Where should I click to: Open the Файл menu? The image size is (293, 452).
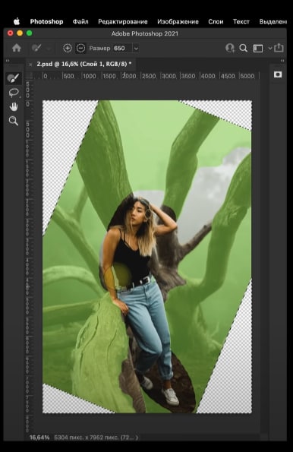pyautogui.click(x=80, y=21)
